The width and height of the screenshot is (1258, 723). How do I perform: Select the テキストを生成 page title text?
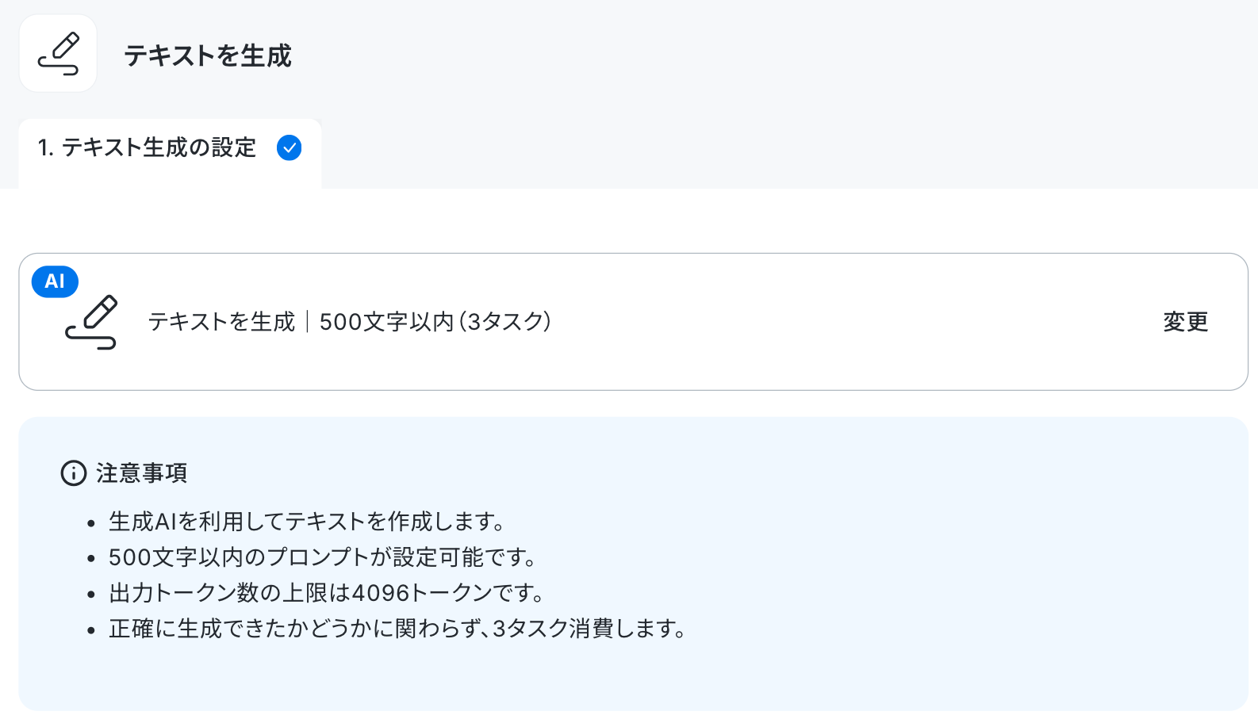pyautogui.click(x=208, y=55)
